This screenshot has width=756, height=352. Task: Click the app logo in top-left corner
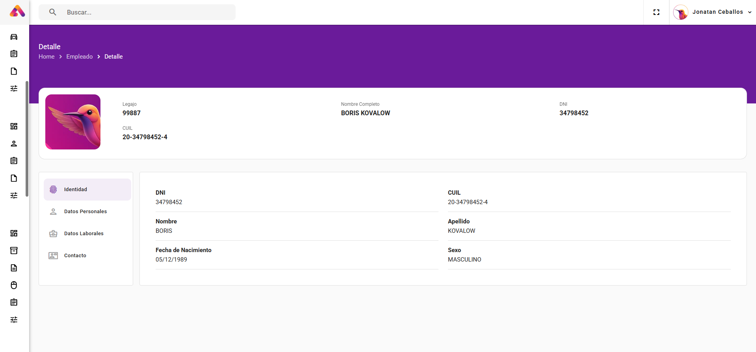17,11
